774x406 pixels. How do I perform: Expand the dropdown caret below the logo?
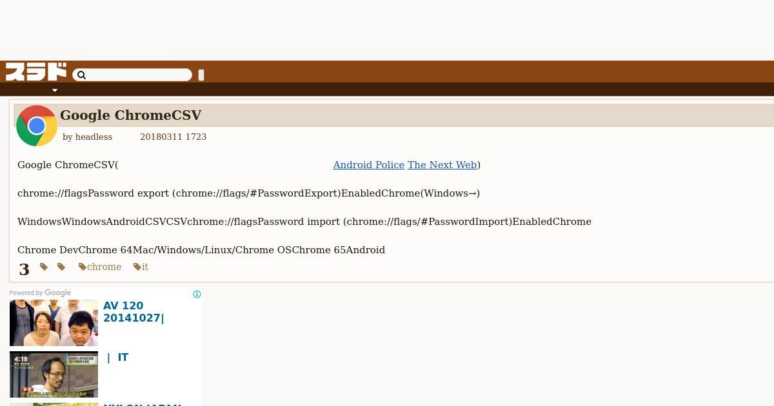pos(55,90)
